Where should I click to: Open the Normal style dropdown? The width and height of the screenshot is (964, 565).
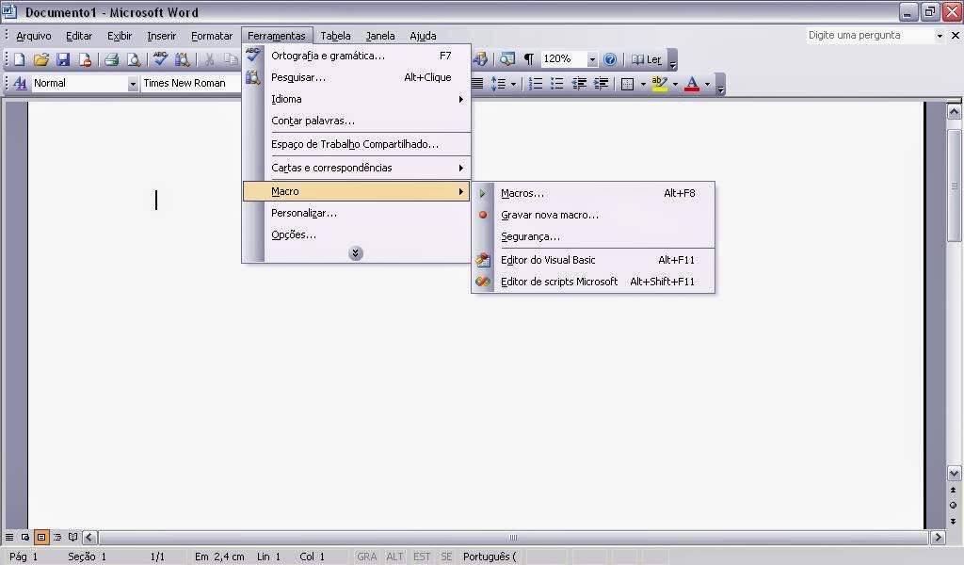[x=133, y=84]
